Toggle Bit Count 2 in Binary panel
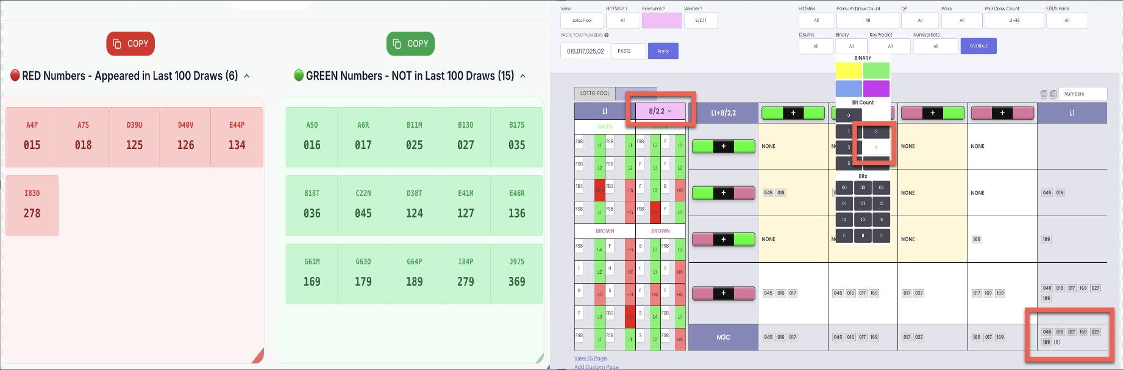The width and height of the screenshot is (1123, 370). click(876, 131)
